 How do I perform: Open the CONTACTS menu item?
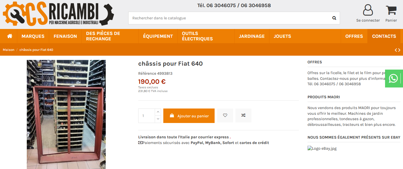384,36
